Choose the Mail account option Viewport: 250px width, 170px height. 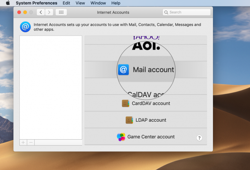[x=146, y=69]
